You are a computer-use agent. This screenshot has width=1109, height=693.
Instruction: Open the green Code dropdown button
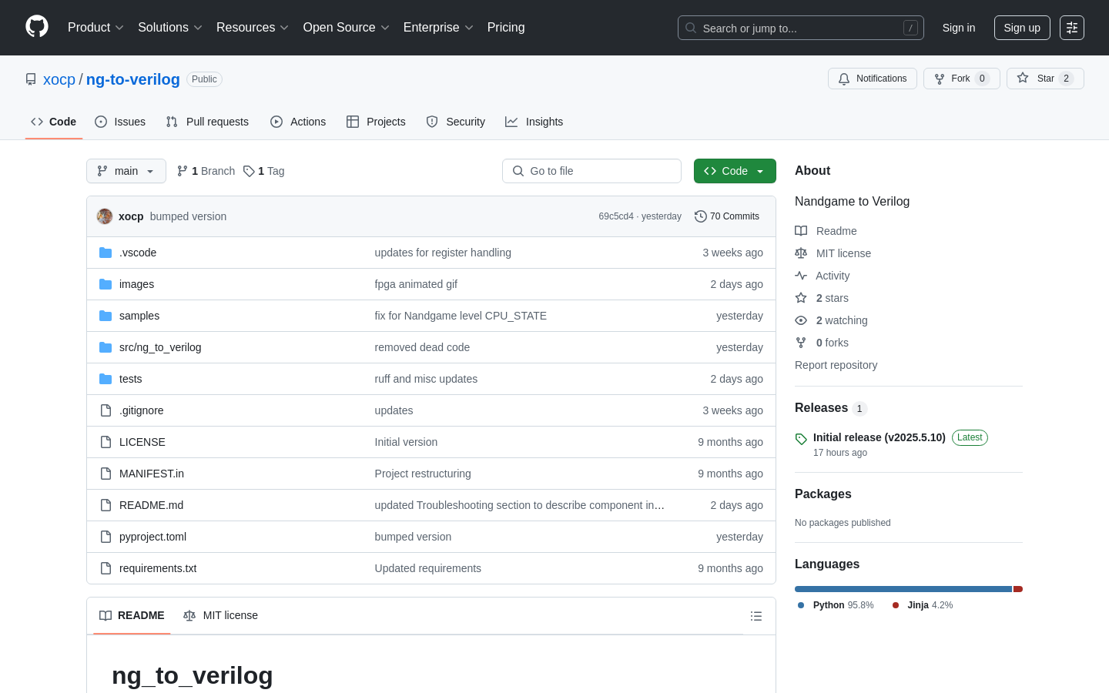(735, 171)
